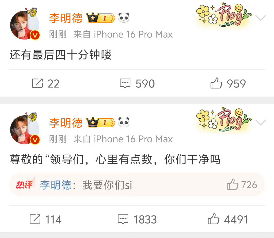Tap 李明德 name in hot comment
This screenshot has height=238, width=274.
(x=56, y=185)
